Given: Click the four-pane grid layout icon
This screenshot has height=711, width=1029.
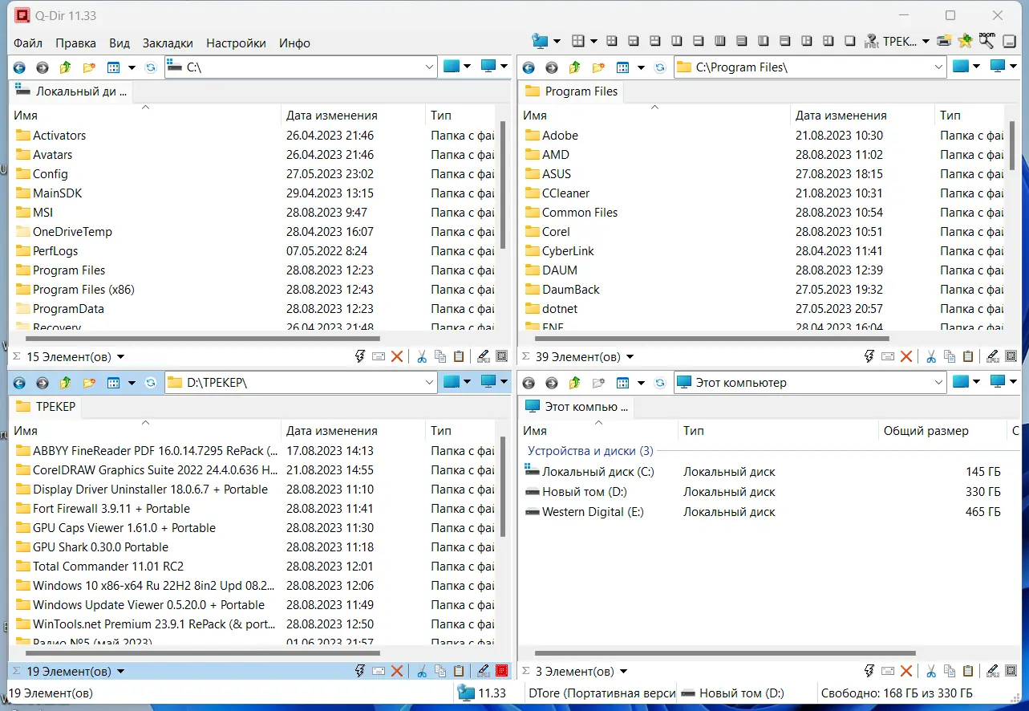Looking at the screenshot, I should click(577, 41).
